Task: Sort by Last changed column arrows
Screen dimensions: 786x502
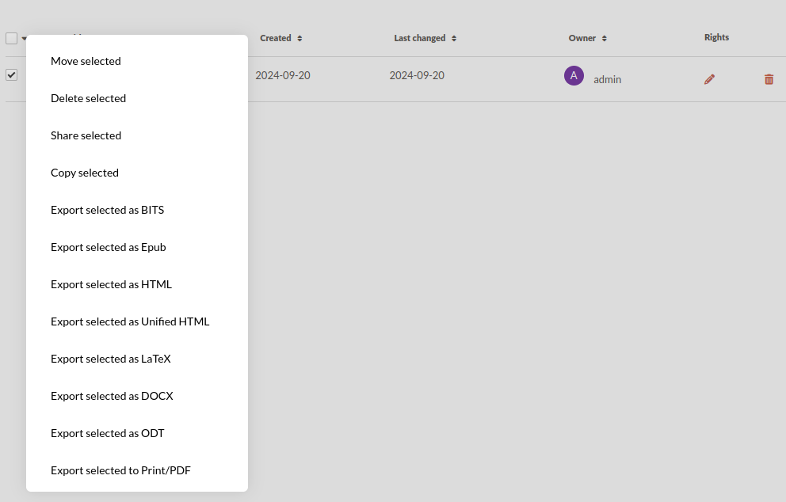Action: point(454,38)
